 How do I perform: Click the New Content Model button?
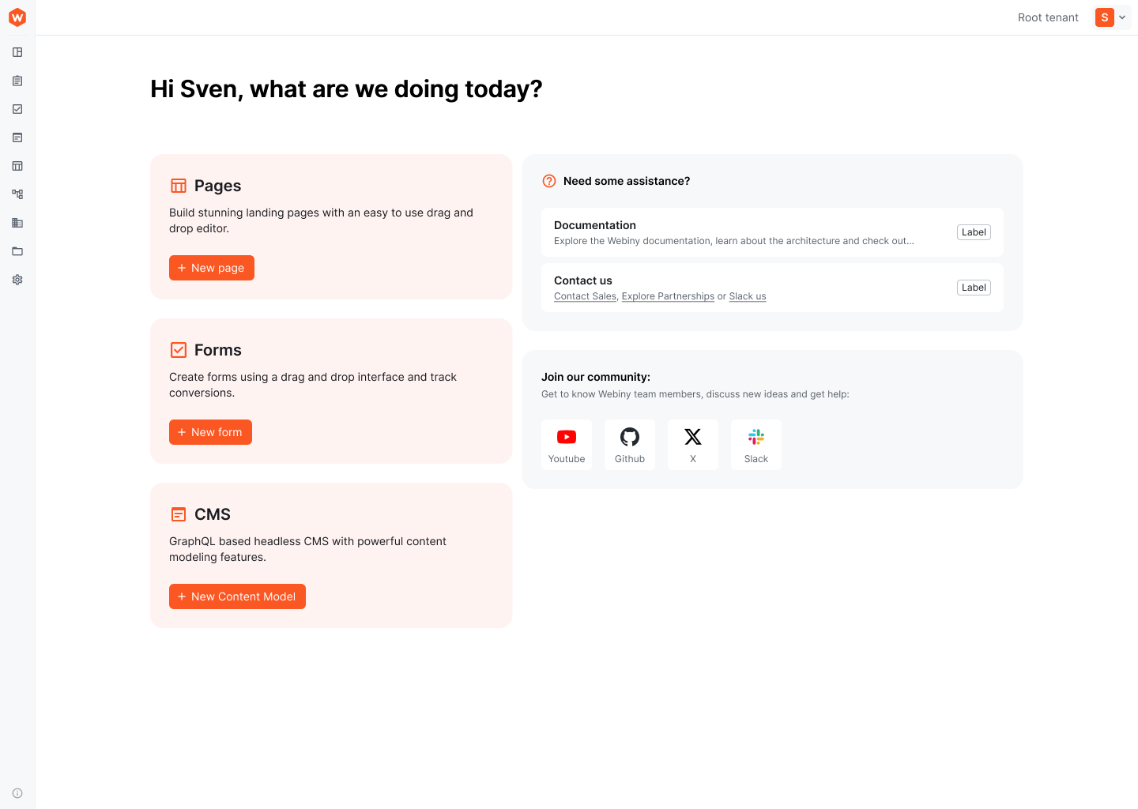click(237, 596)
